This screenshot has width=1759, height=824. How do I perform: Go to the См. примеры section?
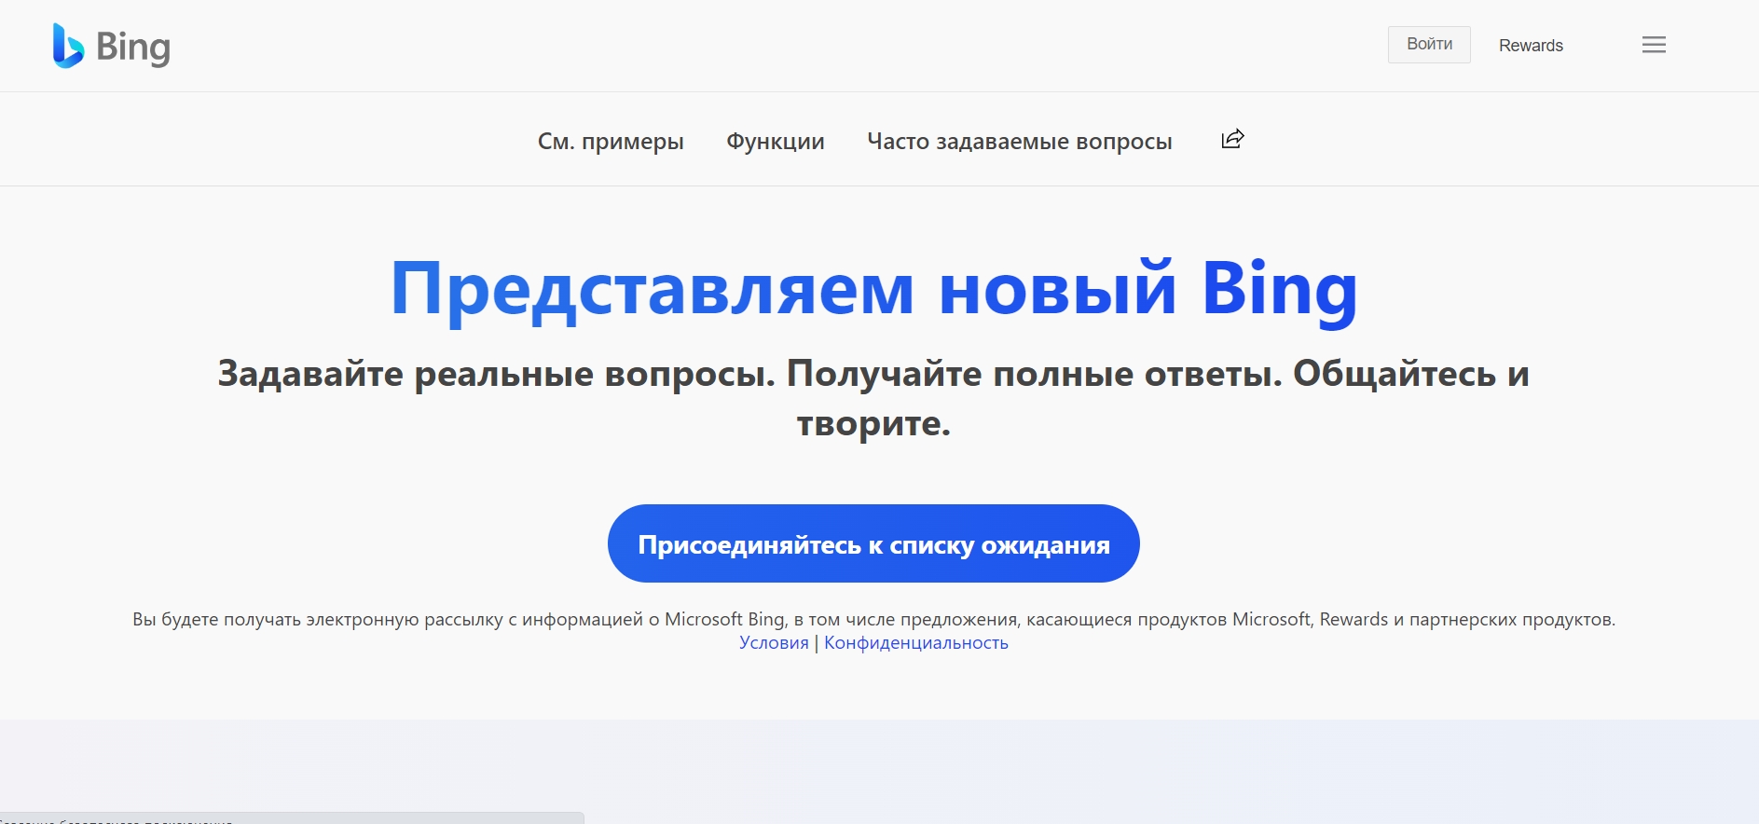[611, 142]
